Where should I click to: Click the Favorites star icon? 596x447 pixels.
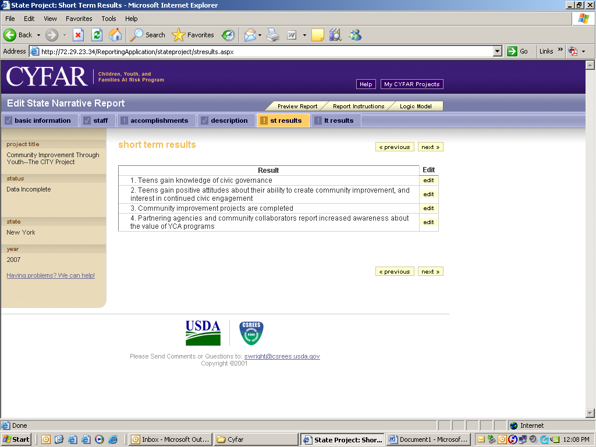point(179,35)
